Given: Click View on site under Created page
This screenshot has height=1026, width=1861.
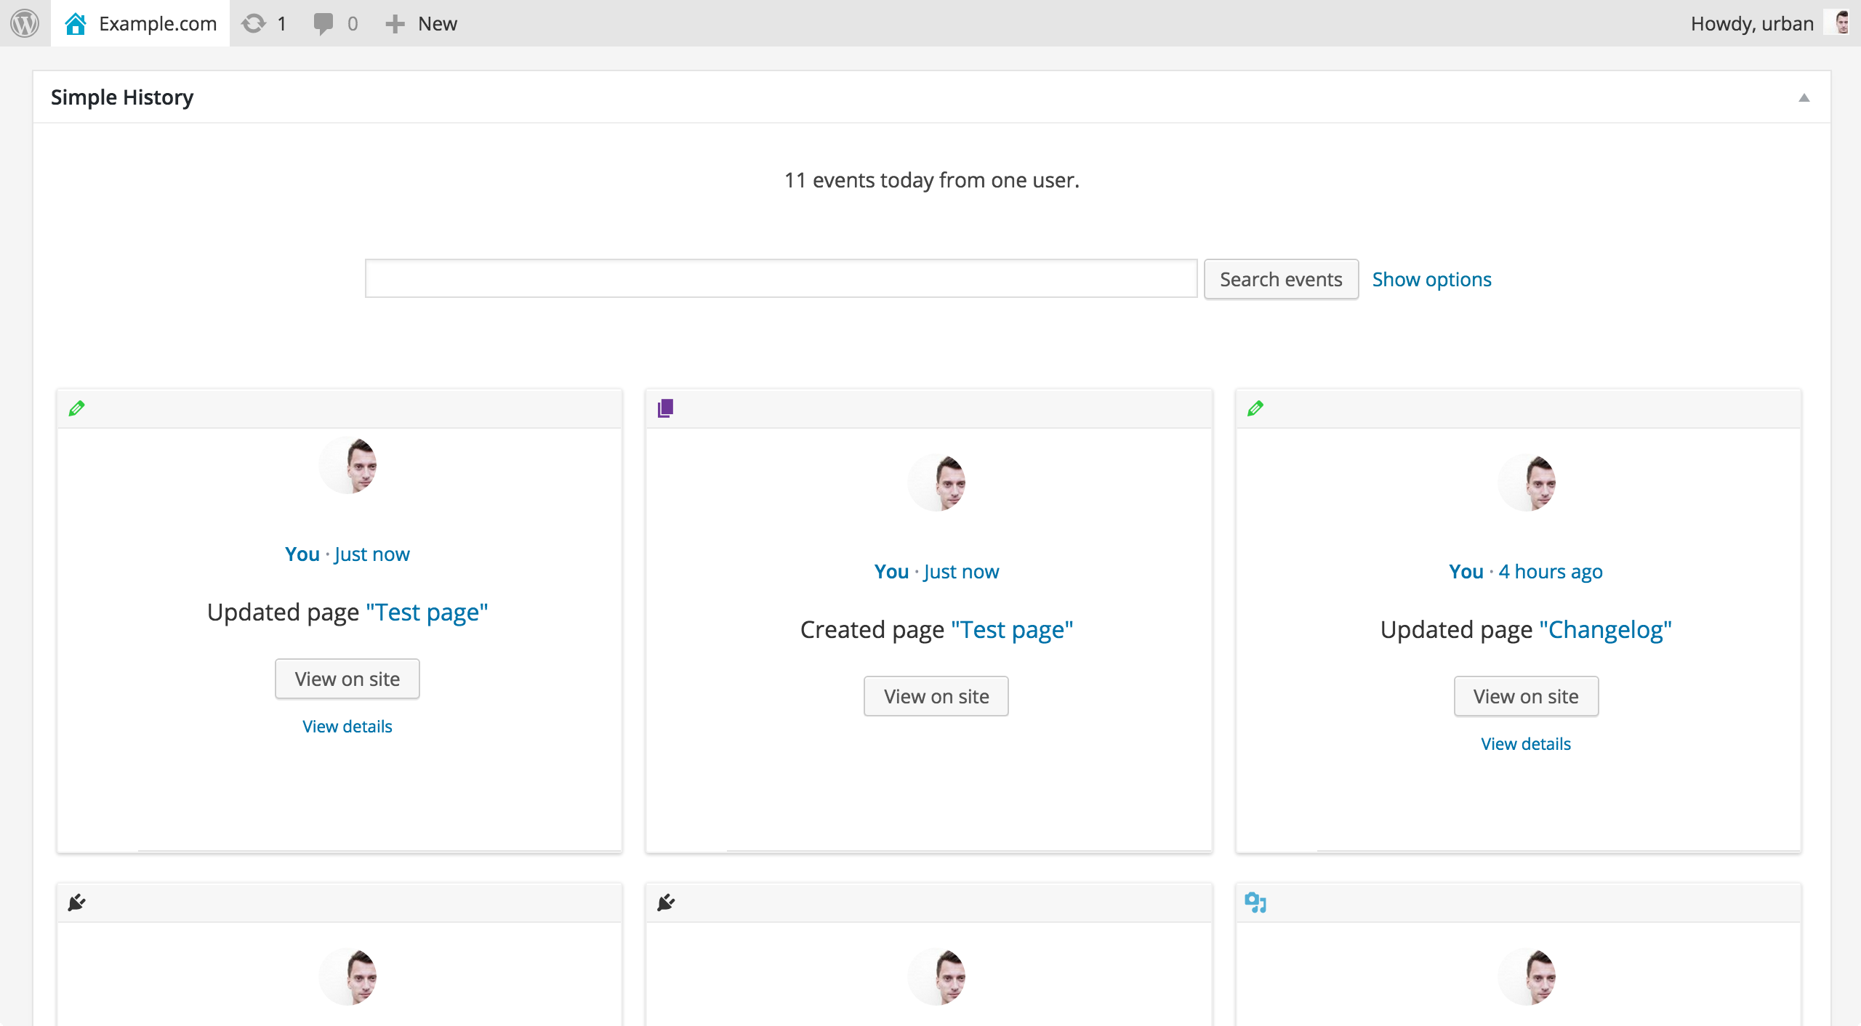Looking at the screenshot, I should pos(936,696).
